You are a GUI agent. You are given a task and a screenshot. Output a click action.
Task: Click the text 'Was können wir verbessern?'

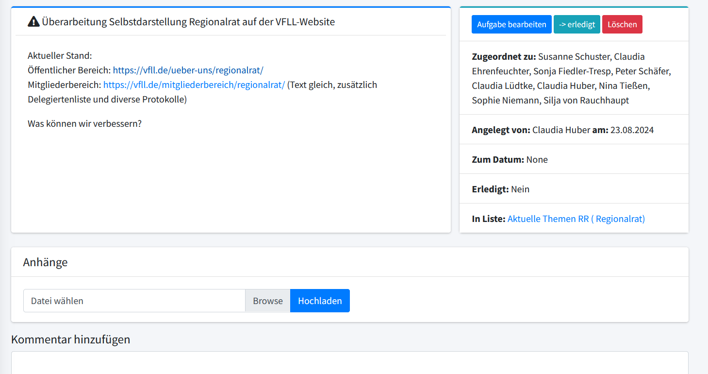[84, 123]
